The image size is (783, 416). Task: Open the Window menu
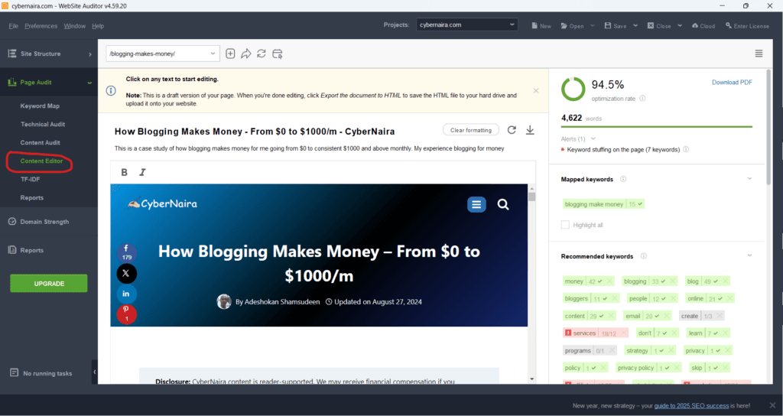tap(74, 26)
